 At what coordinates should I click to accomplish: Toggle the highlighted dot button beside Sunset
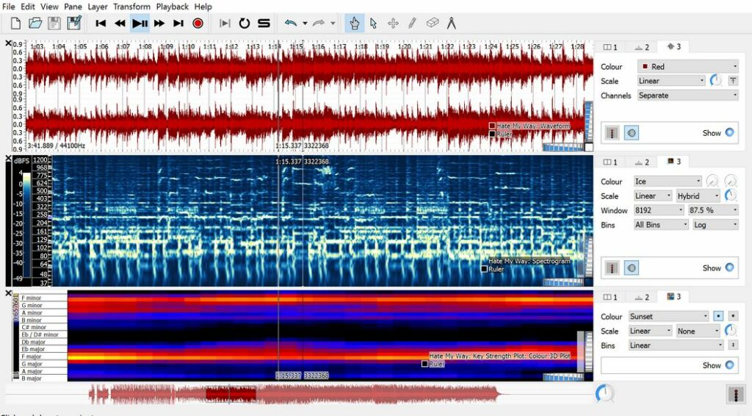coord(718,316)
